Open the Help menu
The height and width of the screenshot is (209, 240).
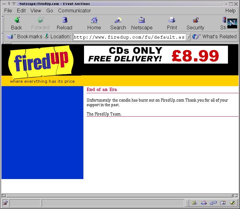pyautogui.click(x=230, y=10)
